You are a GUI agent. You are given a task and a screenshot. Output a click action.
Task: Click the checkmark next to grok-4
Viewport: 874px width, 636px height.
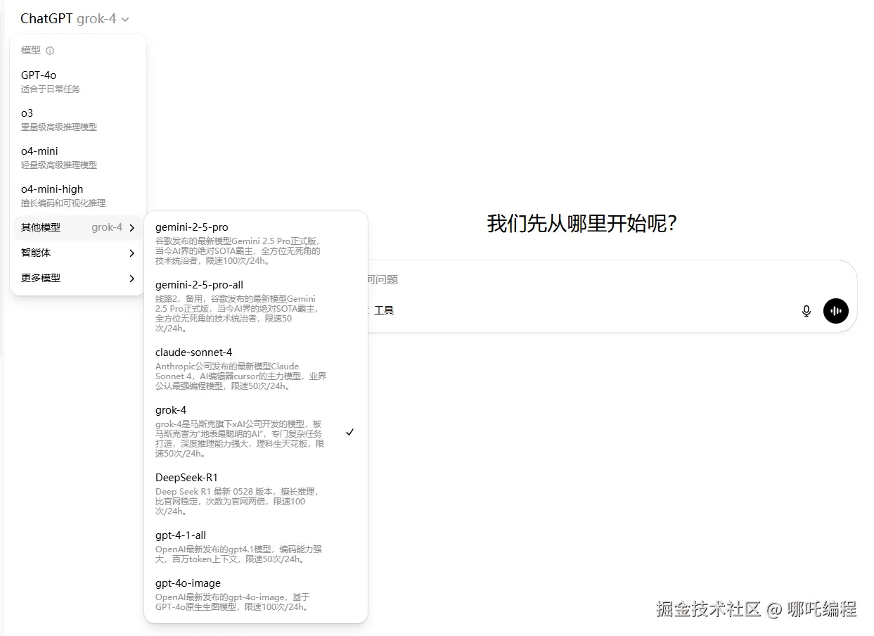pos(349,431)
